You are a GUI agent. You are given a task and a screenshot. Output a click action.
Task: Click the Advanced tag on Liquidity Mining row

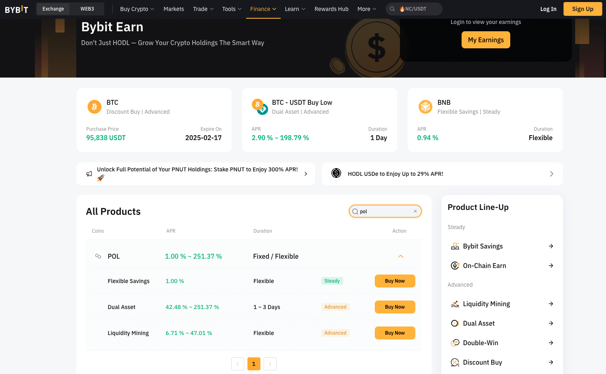pos(335,333)
